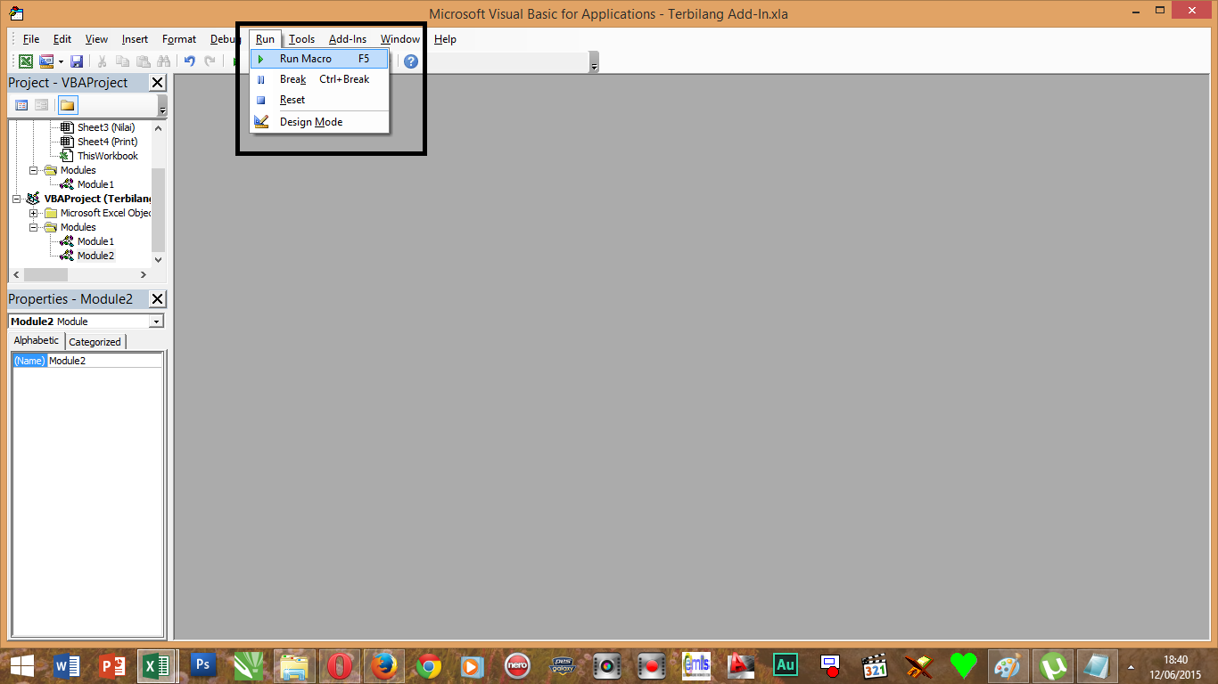Close the Project - VBAProject panel
Screen dimensions: 1218x684
point(158,83)
